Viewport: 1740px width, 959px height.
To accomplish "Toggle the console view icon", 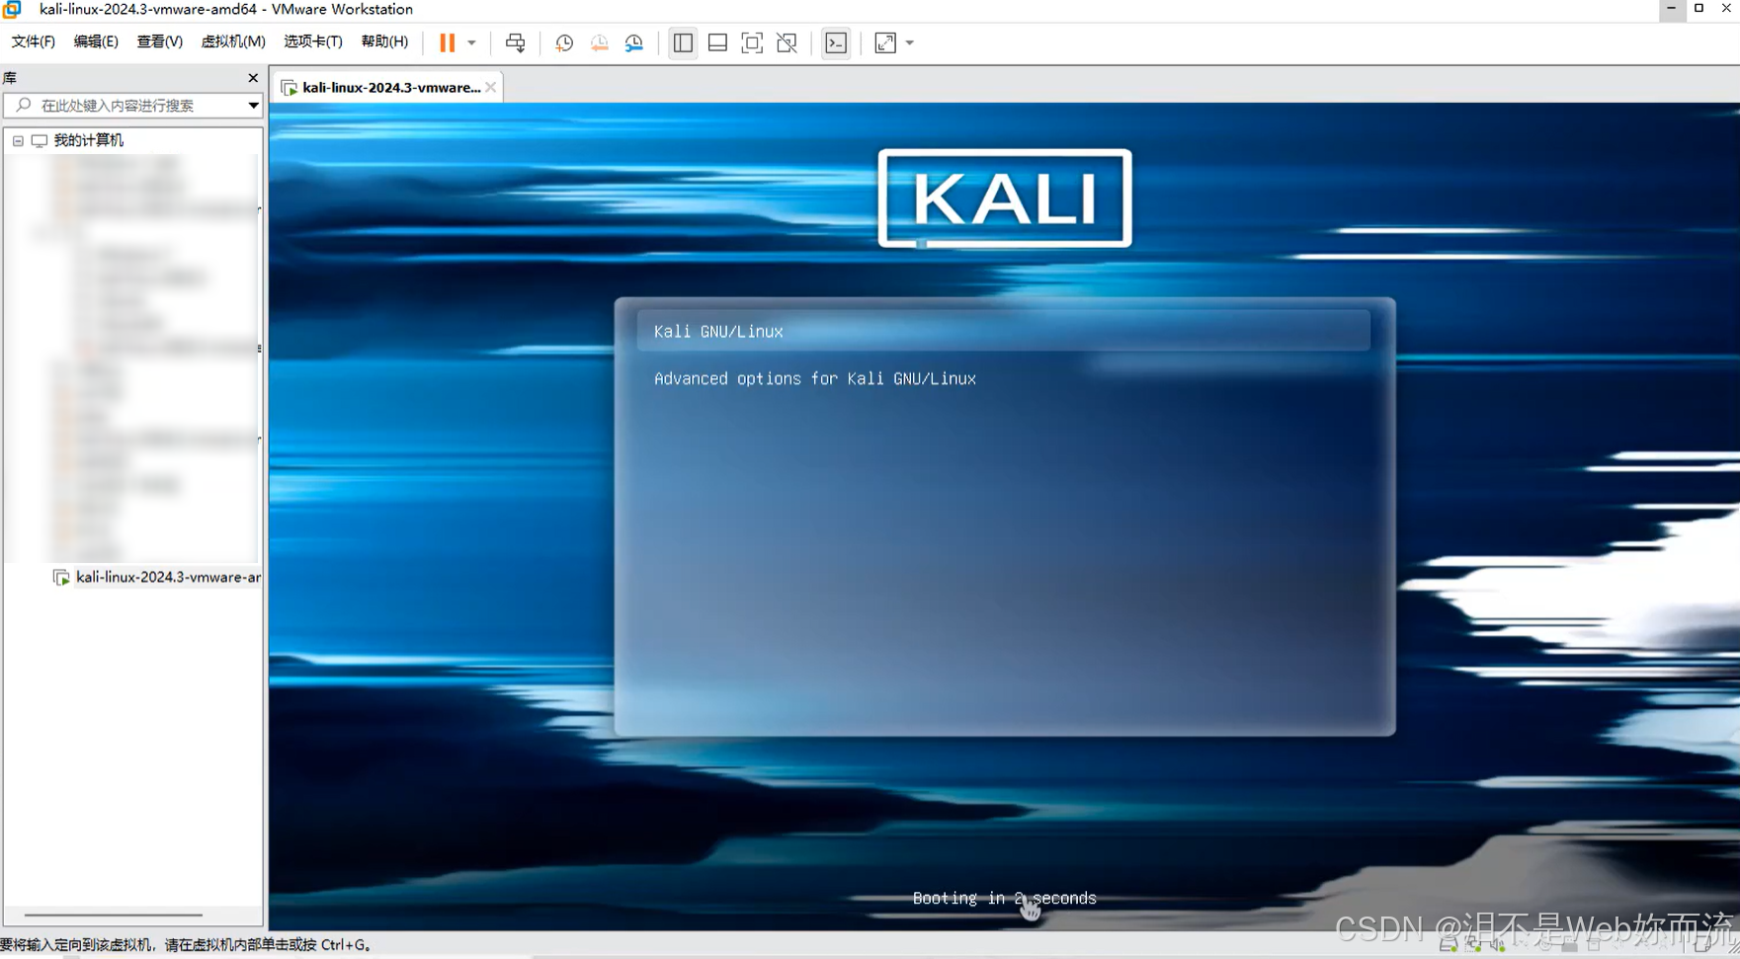I will pyautogui.click(x=836, y=42).
